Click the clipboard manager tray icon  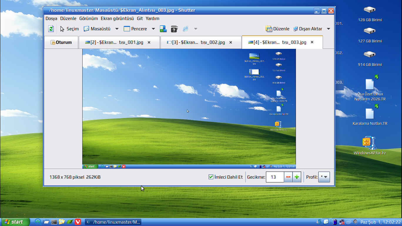point(326,222)
